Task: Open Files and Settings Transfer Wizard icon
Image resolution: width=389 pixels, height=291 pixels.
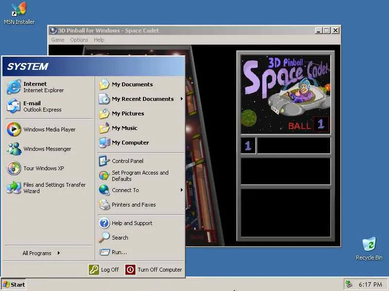Action: [x=14, y=188]
